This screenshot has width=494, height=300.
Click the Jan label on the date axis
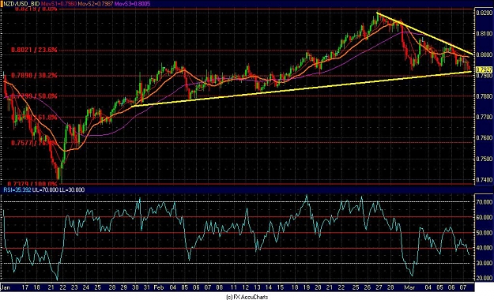coord(6,287)
